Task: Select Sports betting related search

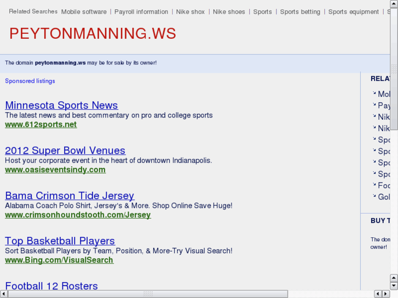Action: (x=300, y=12)
